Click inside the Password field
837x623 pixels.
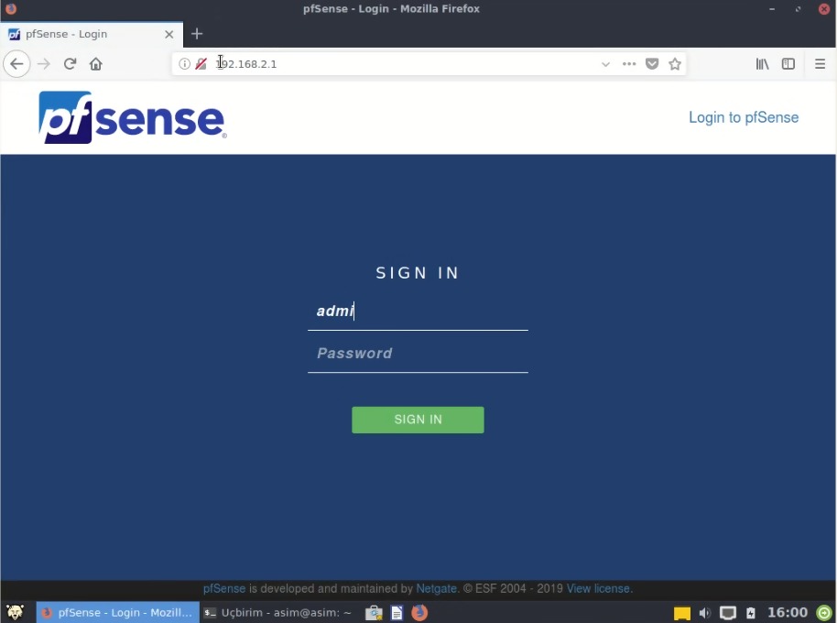(418, 353)
